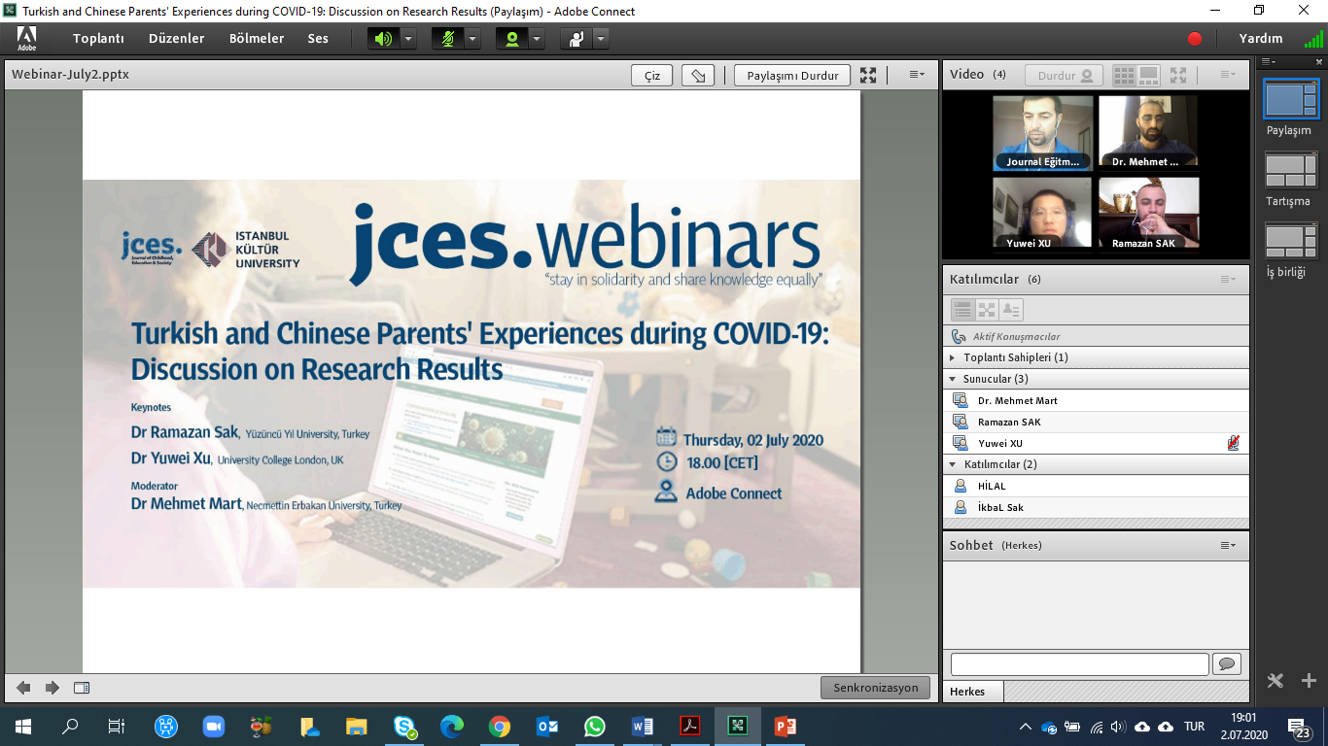Expand the Toplantı Sahipleri group
The width and height of the screenshot is (1328, 746).
(953, 357)
